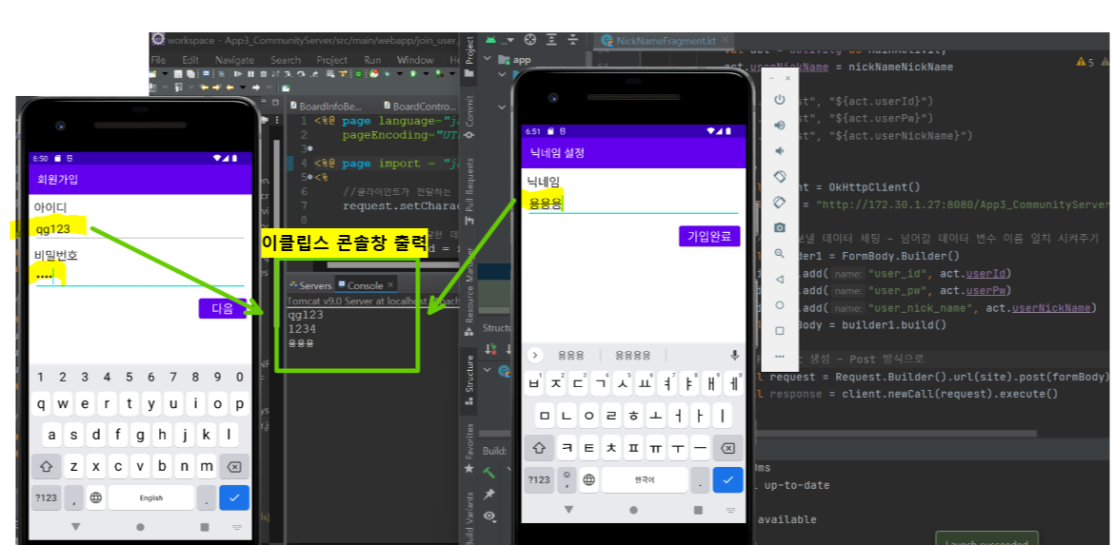The height and width of the screenshot is (545, 1114).
Task: Open Eclipse Search menu
Action: (286, 60)
